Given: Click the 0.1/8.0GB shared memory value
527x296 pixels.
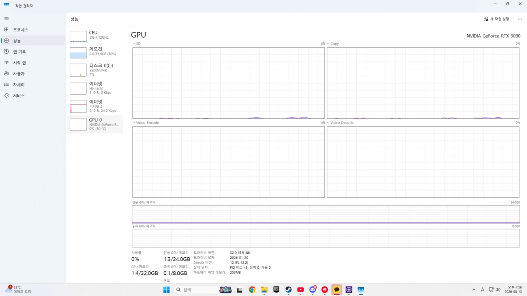Looking at the screenshot, I should [175, 273].
